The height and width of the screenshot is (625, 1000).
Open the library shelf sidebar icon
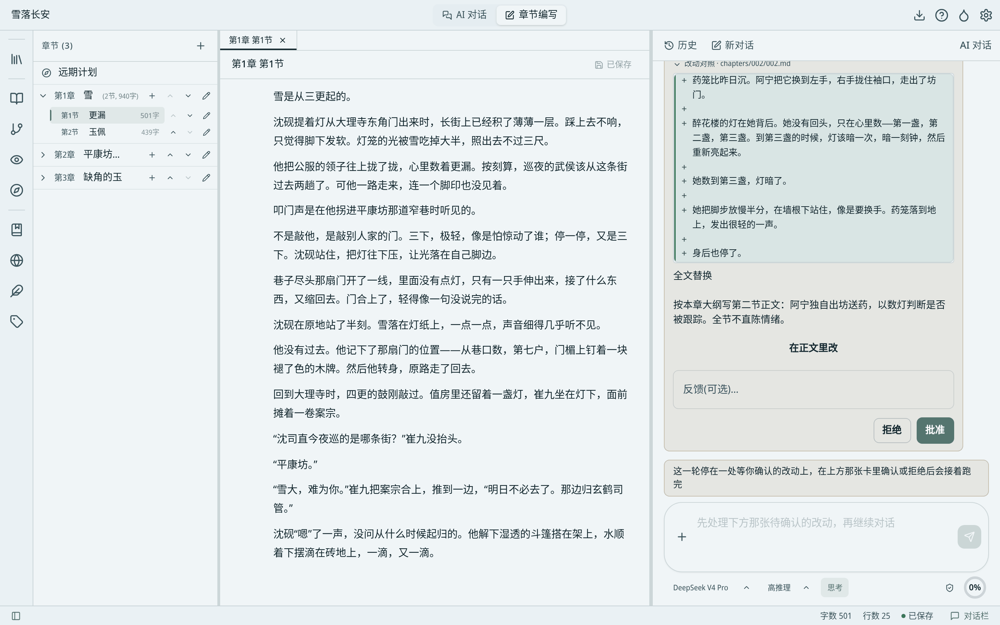point(17,59)
